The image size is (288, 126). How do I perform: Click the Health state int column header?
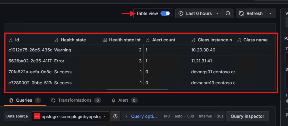[125, 40]
